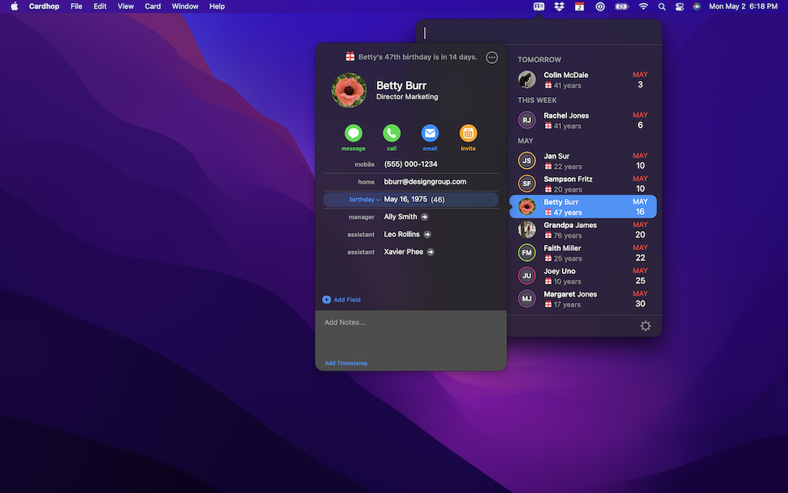Select the Betty Burr row in the birthday list
The height and width of the screenshot is (493, 788).
[583, 206]
